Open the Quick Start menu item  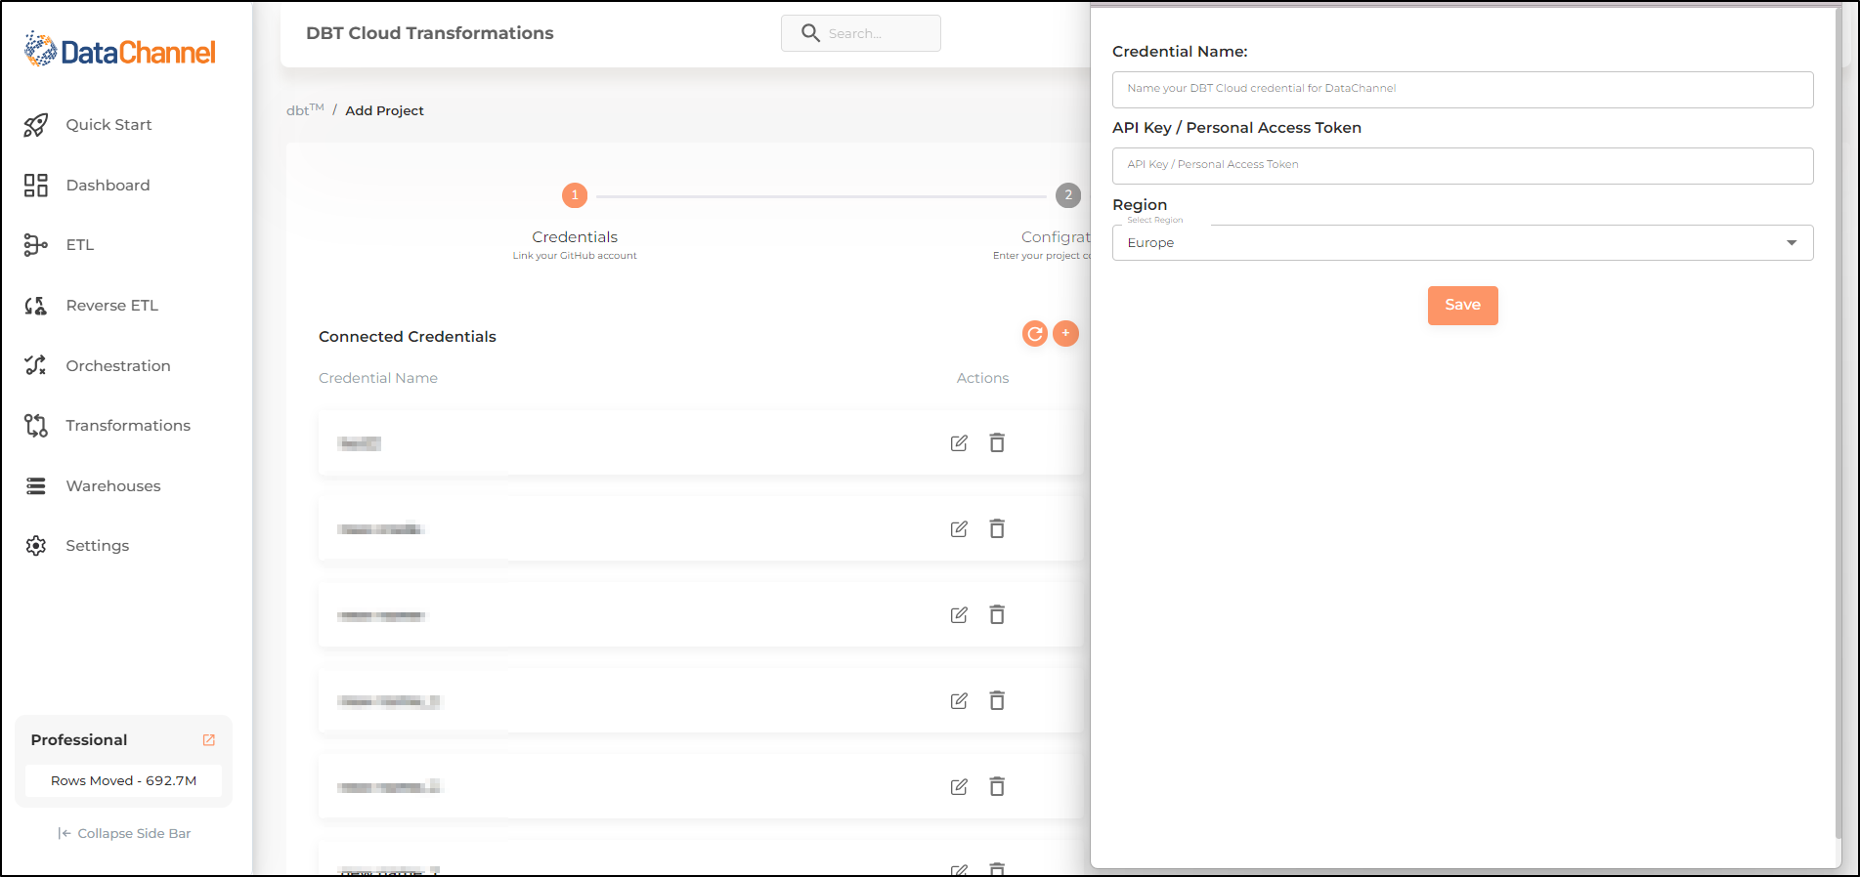pyautogui.click(x=108, y=125)
